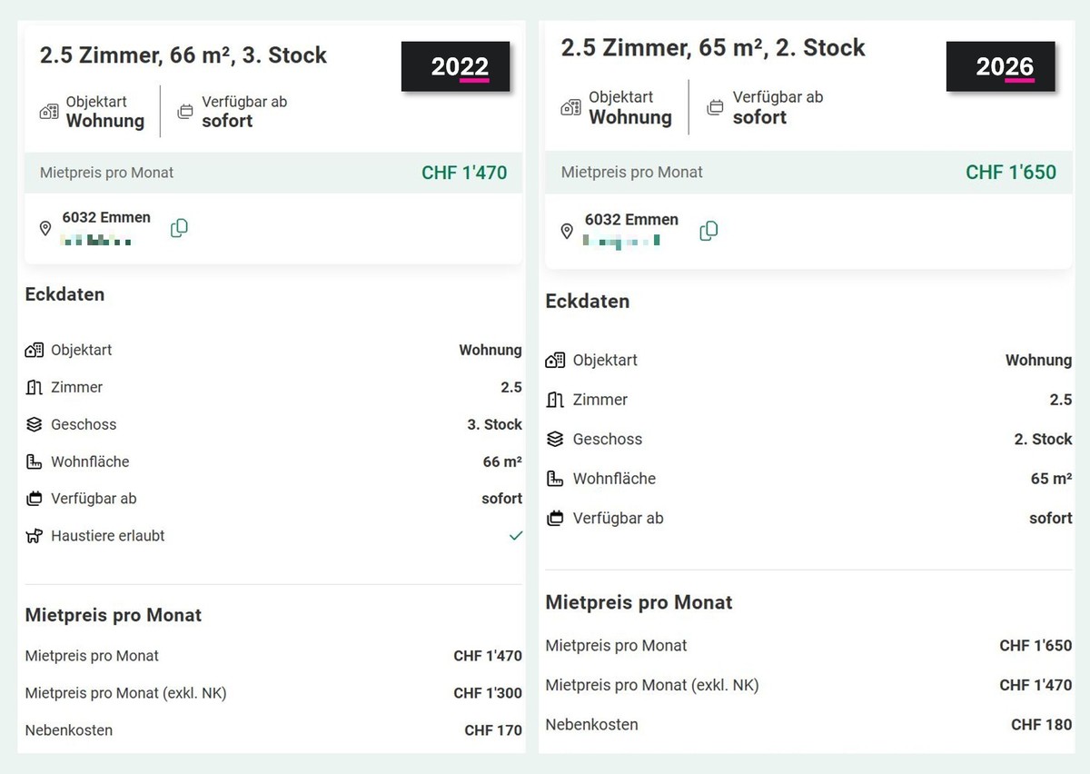Screen dimensions: 1090x774
Task: Click the Zimmer door icon in 2026 Eckdaten
Action: 555,400
